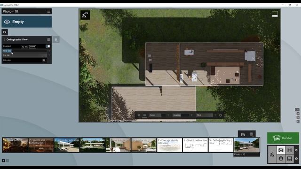Close the Lumion Pro window
The width and height of the screenshot is (301, 169).
(x=297, y=5)
